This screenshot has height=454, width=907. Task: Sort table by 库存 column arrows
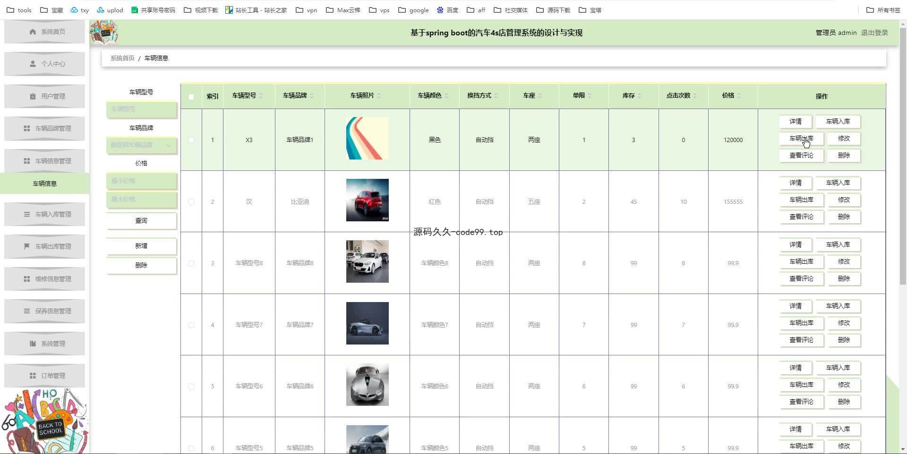[640, 96]
